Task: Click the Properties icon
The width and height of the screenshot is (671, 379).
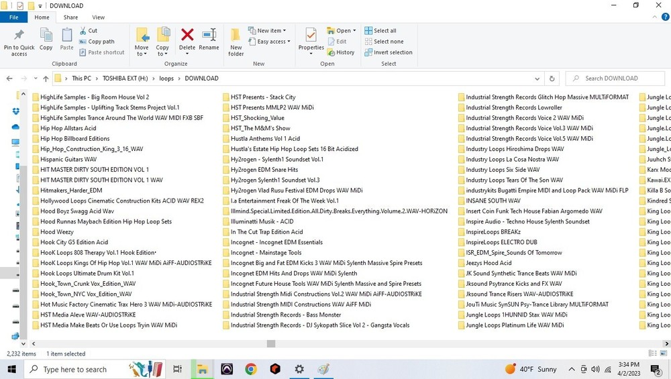Action: pyautogui.click(x=311, y=35)
